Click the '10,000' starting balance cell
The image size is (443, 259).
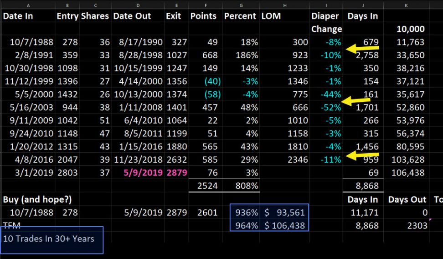coord(406,29)
